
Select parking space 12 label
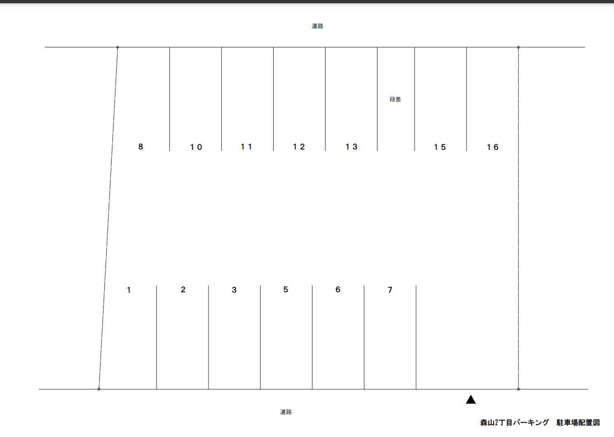(x=299, y=146)
